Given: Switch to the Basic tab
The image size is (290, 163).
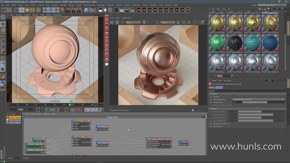Looking at the screenshot, I should [x=212, y=88].
